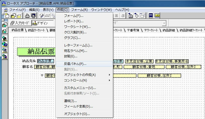
Task: Open the ヘルプ(H) menu
Action: tap(122, 10)
